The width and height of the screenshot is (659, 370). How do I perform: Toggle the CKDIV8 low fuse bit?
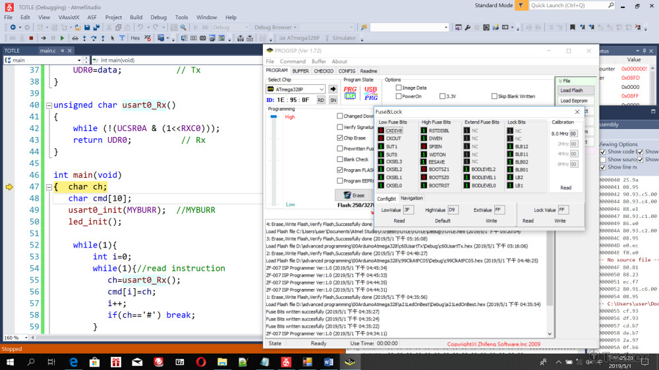(x=382, y=130)
